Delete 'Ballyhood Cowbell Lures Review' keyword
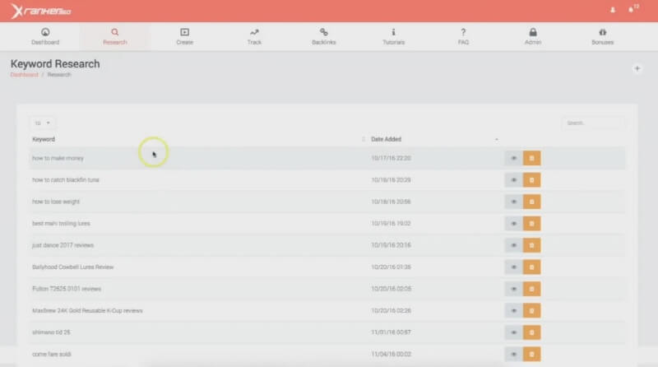This screenshot has width=658, height=367. point(531,267)
